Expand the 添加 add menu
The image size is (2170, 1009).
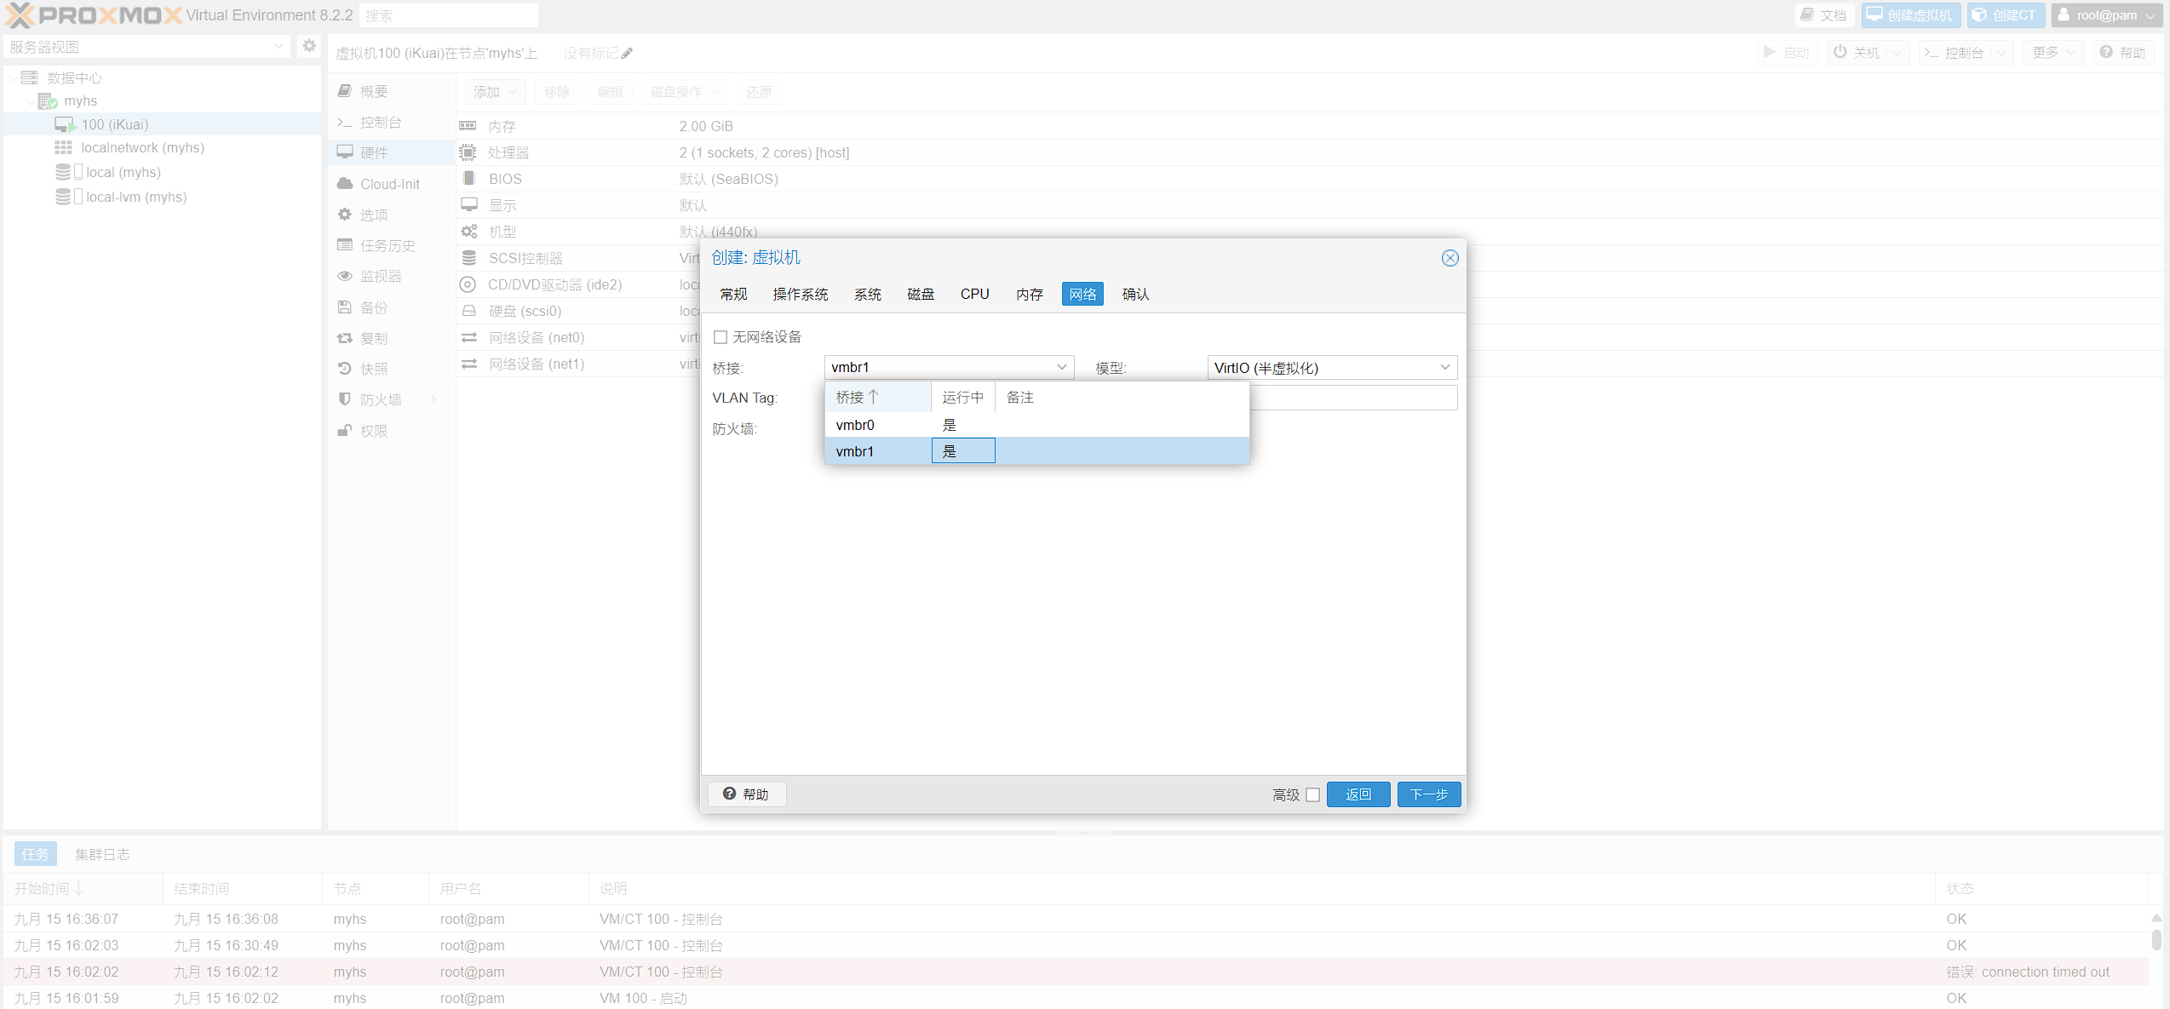click(x=496, y=91)
